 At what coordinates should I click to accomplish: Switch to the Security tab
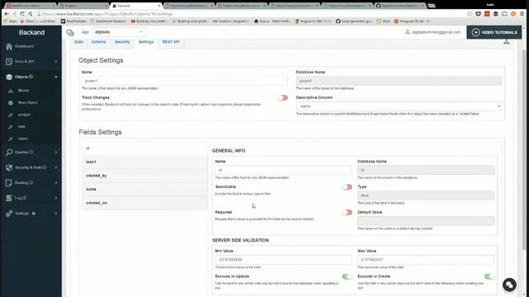pyautogui.click(x=122, y=42)
